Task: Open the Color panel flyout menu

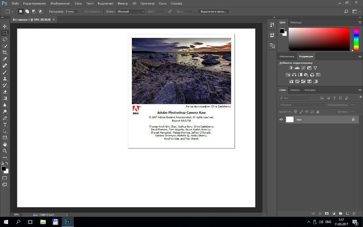Action: click(360, 23)
